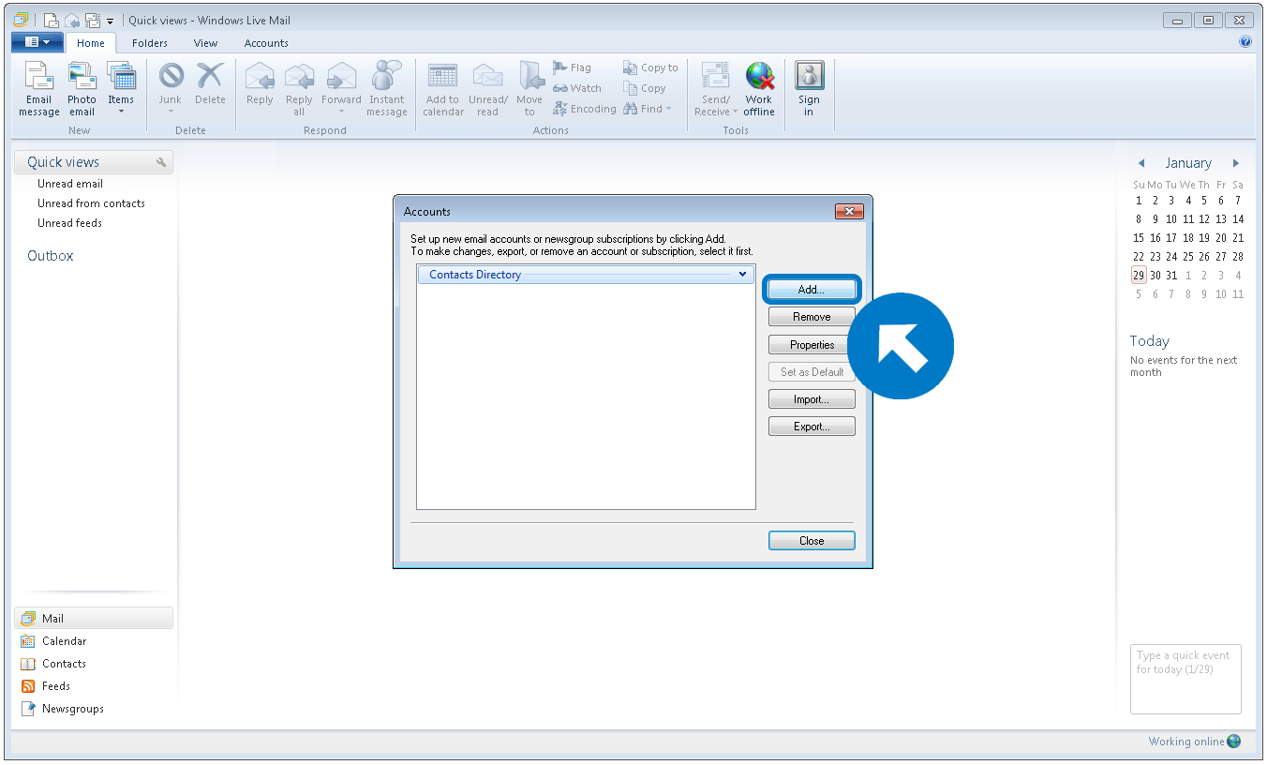Image resolution: width=1267 pixels, height=765 pixels.
Task: Click the Flag action
Action: [572, 67]
